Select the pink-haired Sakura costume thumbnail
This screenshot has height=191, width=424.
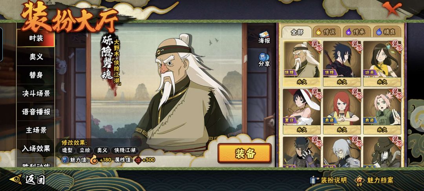(x=382, y=111)
